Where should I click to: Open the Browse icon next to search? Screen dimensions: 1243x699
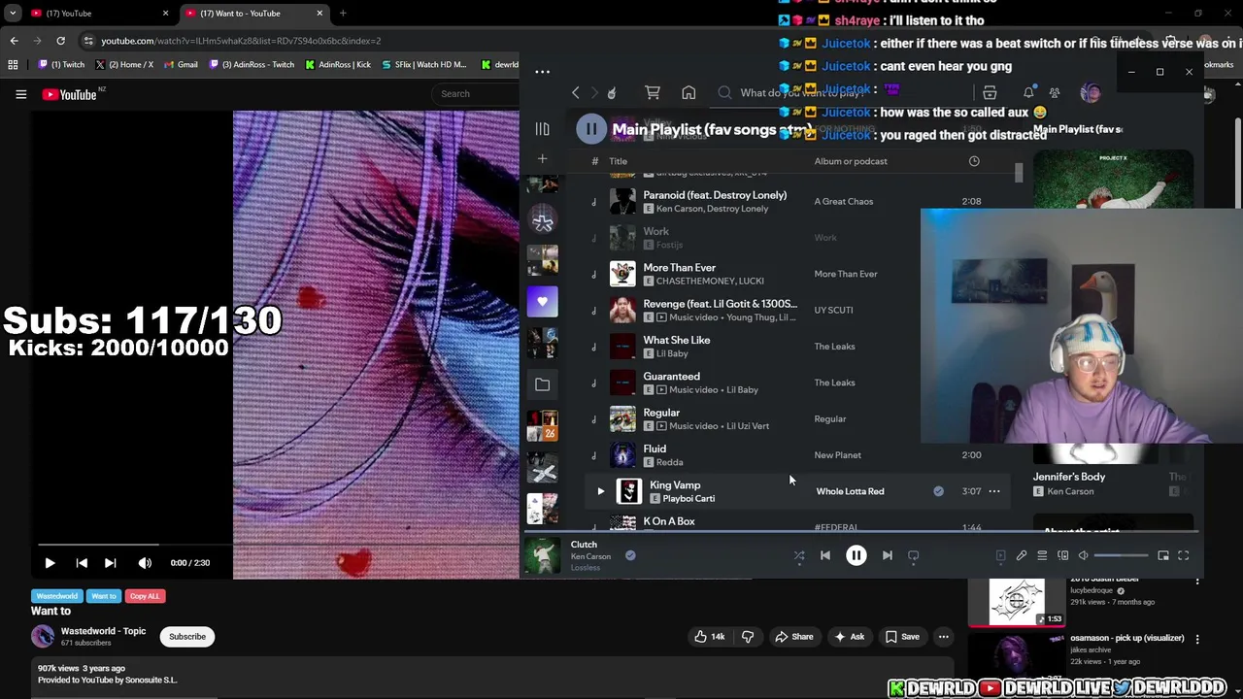point(990,93)
